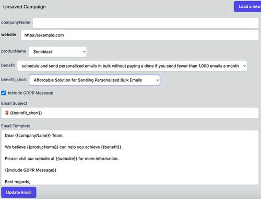Click the Email Template label
Viewport: 261px width, 199px height.
click(x=16, y=126)
